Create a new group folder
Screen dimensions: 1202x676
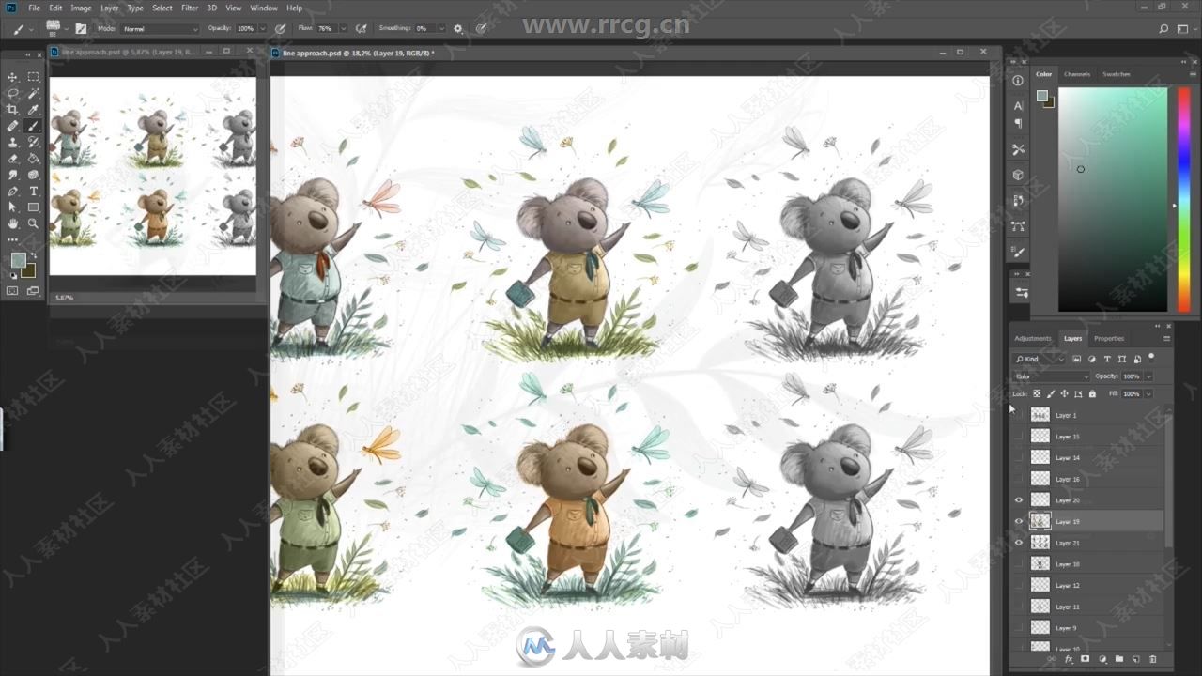(1119, 660)
